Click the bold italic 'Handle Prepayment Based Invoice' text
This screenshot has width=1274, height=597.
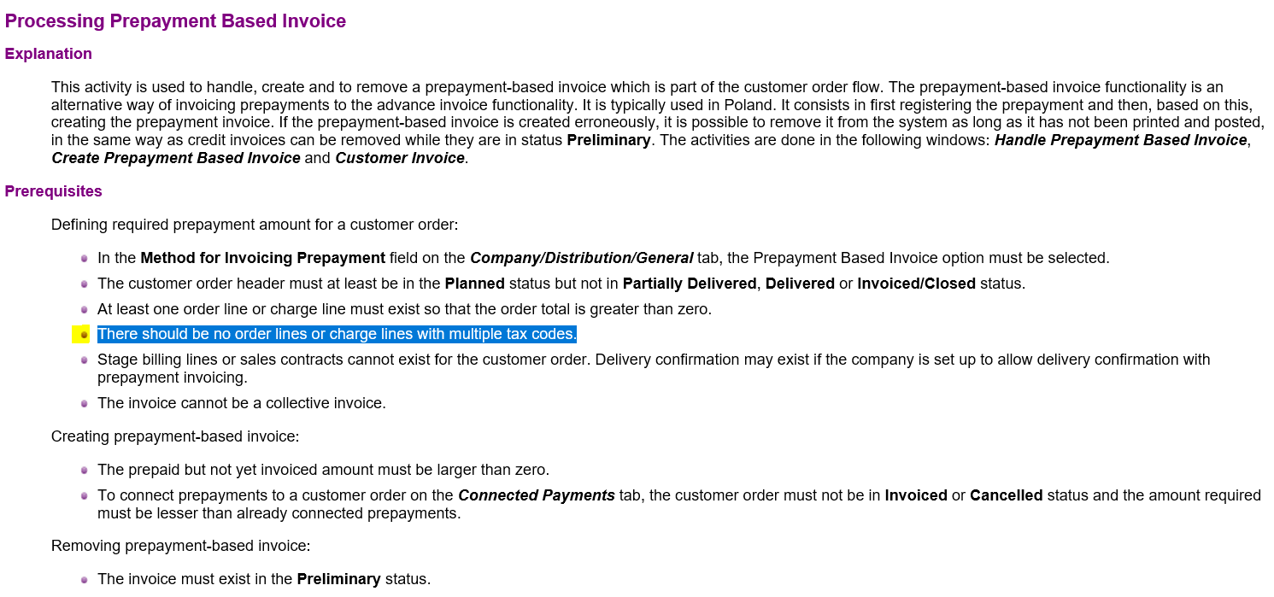1120,140
